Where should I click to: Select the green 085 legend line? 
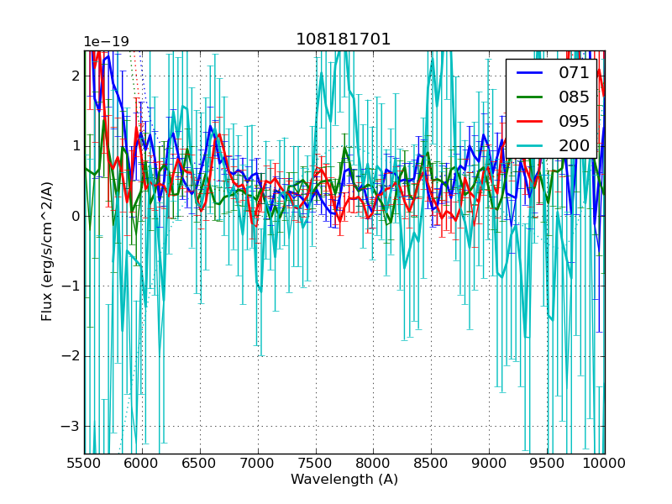click(x=530, y=97)
